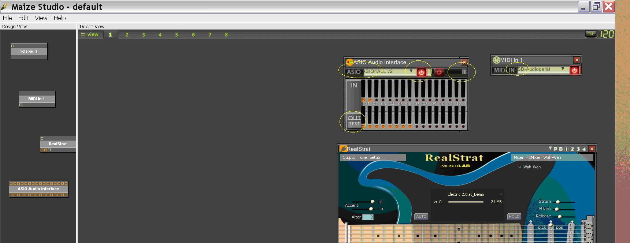This screenshot has height=243, width=630.
Task: Enable the Wah-Wah effect checkbox
Action: click(519, 167)
